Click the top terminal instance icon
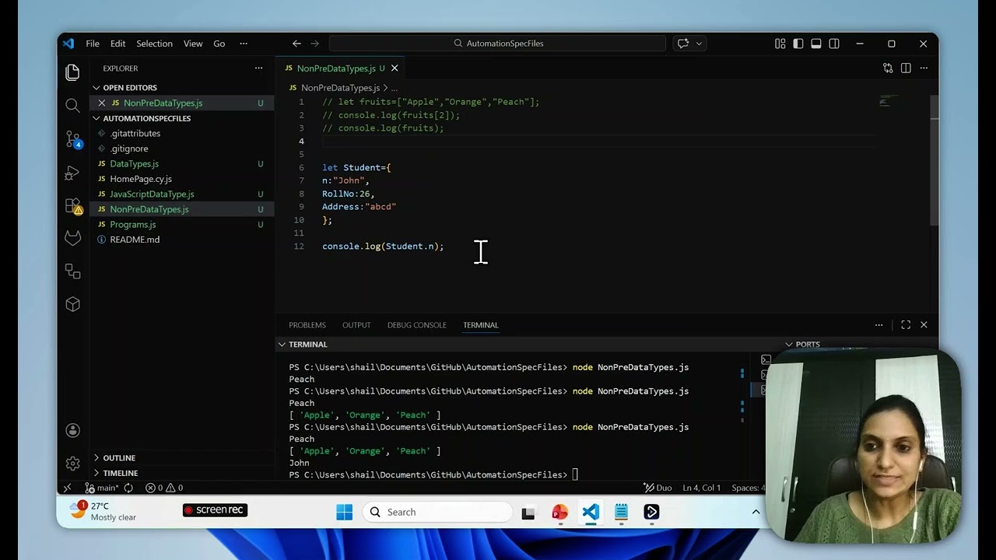Image resolution: width=996 pixels, height=560 pixels. (766, 359)
